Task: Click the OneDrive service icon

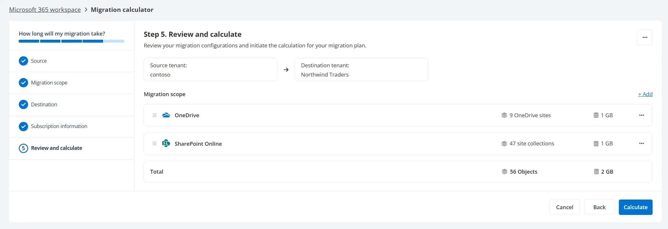Action: click(166, 115)
